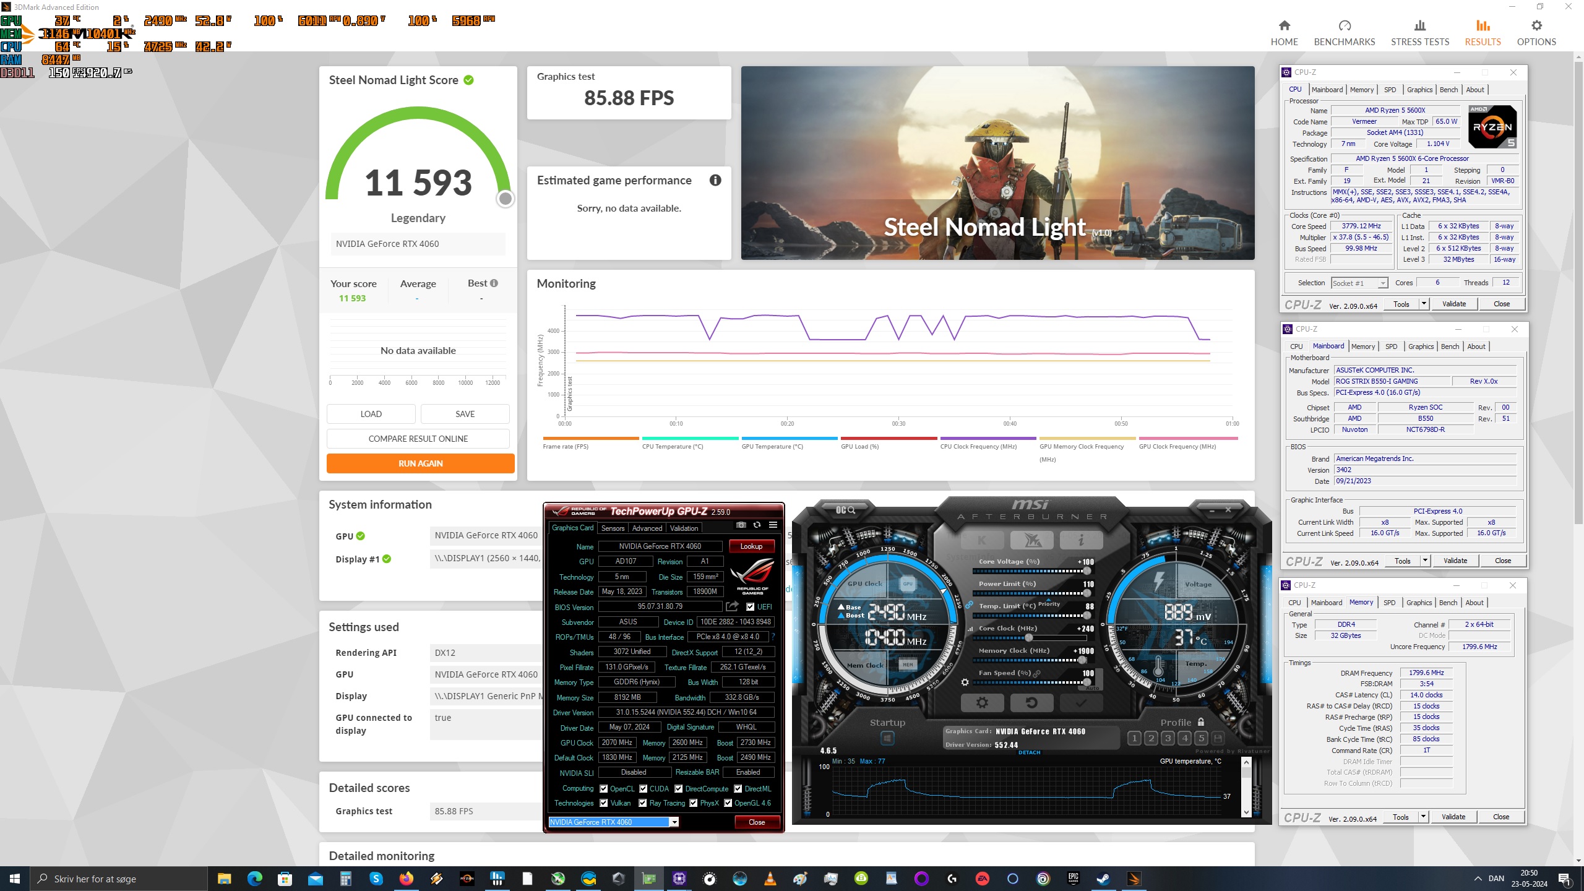The width and height of the screenshot is (1584, 891).
Task: Click the Afterburner jet logo button
Action: coord(1031,540)
